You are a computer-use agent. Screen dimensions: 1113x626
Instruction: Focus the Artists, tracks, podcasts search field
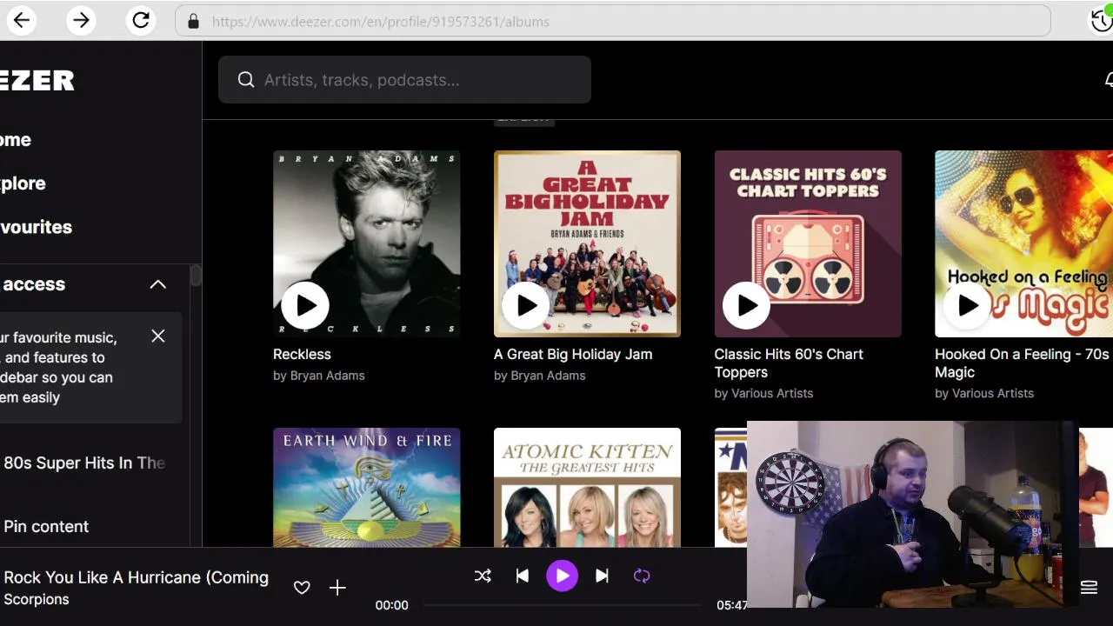404,80
